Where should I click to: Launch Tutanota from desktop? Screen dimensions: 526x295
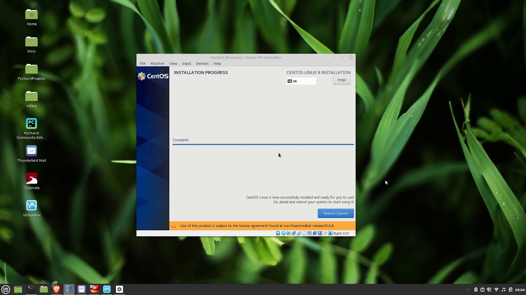[32, 182]
